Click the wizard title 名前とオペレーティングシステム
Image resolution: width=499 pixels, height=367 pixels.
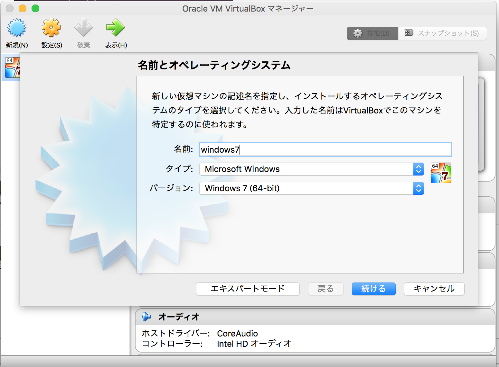pyautogui.click(x=214, y=65)
